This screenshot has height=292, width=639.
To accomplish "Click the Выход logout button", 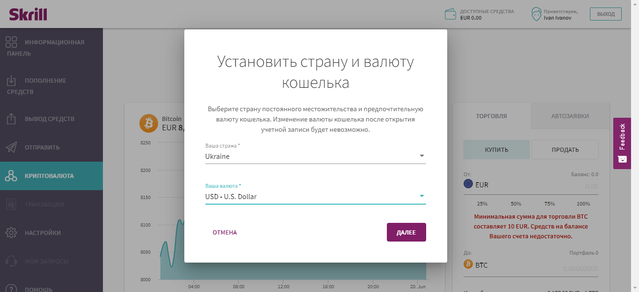I will click(605, 14).
